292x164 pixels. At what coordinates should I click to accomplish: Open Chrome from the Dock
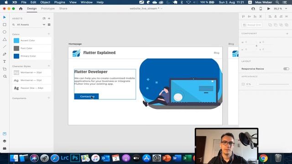(263, 158)
